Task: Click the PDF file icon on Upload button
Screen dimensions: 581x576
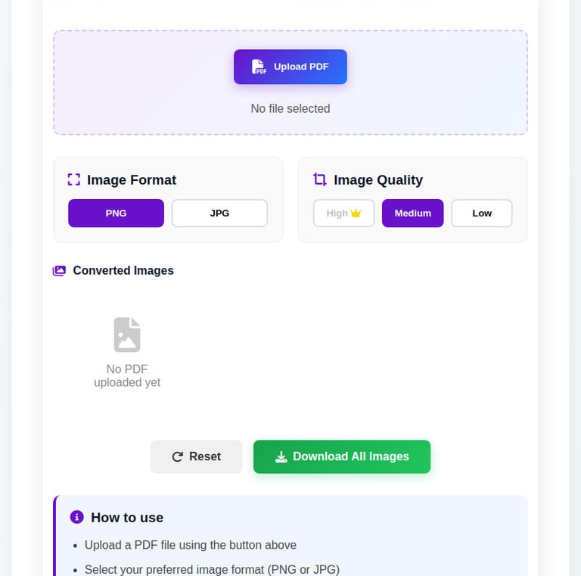Action: (x=259, y=67)
